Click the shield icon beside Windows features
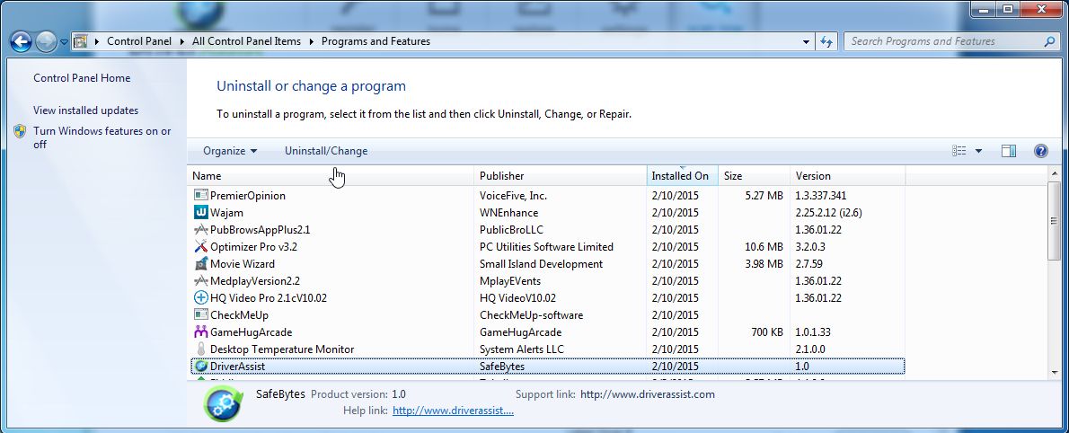The image size is (1069, 433). click(x=21, y=131)
